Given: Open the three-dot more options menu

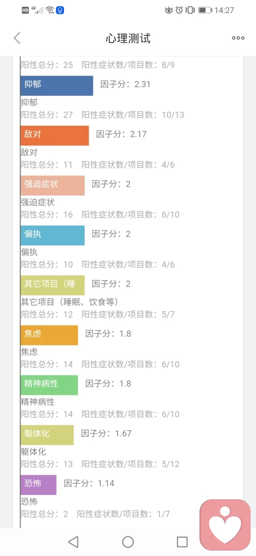Looking at the screenshot, I should point(238,38).
